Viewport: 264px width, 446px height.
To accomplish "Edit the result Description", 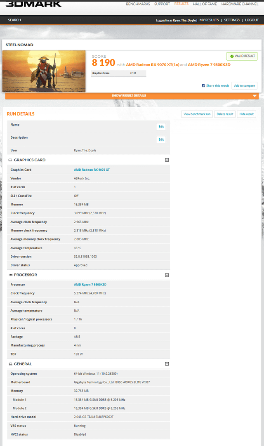I will [x=161, y=139].
